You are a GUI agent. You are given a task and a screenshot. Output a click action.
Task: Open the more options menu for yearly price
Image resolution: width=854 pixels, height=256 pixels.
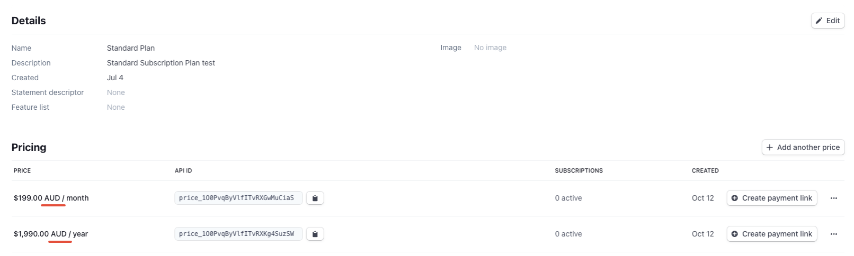point(833,234)
